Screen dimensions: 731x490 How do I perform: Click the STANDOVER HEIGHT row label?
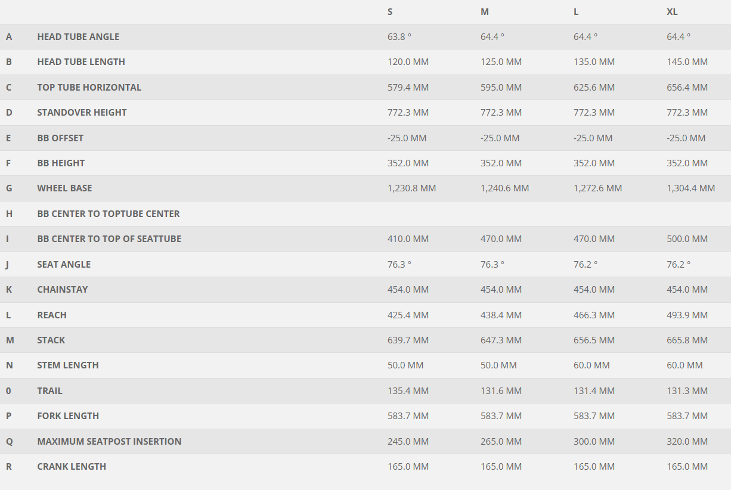click(82, 113)
